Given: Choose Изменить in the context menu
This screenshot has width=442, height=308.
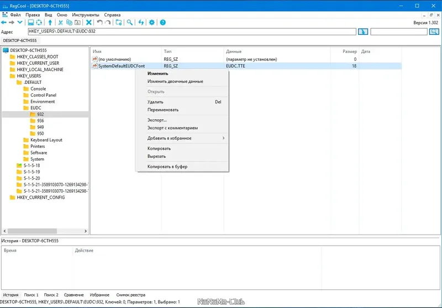Looking at the screenshot, I should click(x=182, y=73).
